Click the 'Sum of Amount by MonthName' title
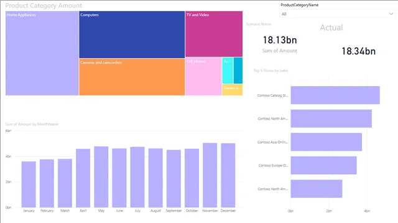Image resolution: width=398 pixels, height=223 pixels. point(32,124)
